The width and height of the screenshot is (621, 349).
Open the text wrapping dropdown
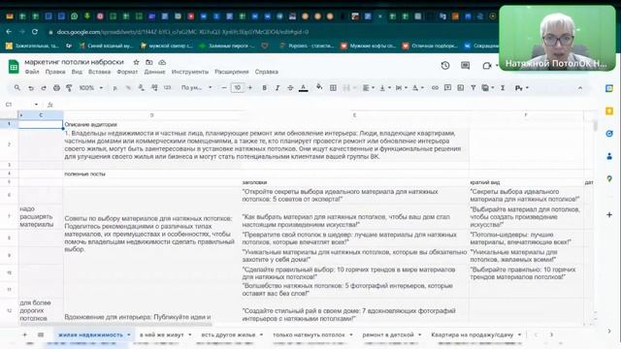point(401,88)
